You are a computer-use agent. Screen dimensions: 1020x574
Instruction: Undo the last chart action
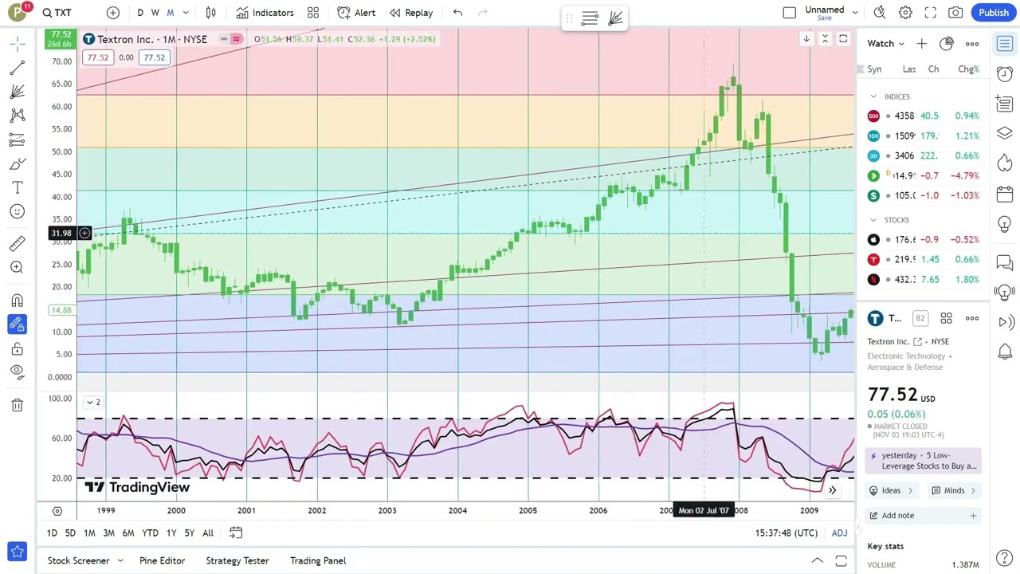(457, 13)
